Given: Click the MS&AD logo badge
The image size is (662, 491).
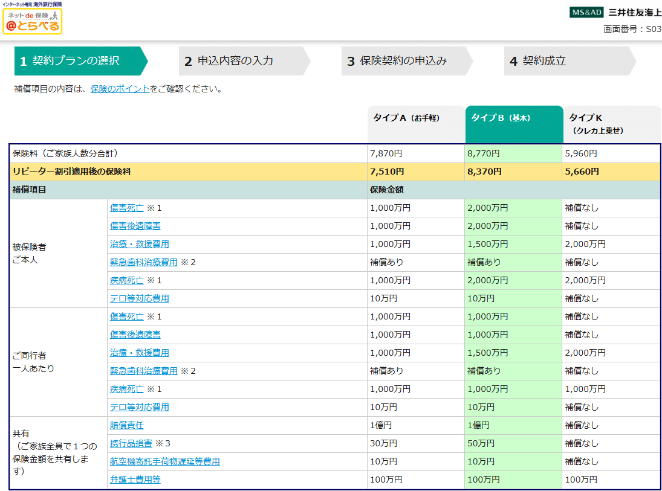Looking at the screenshot, I should click(586, 12).
